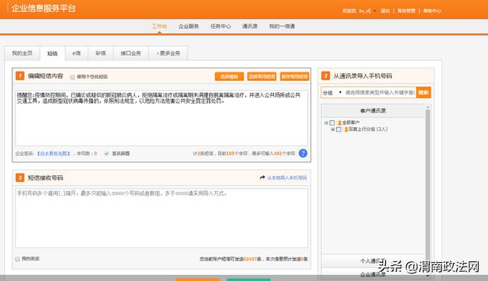Switch to the 短信 tab

click(53, 53)
